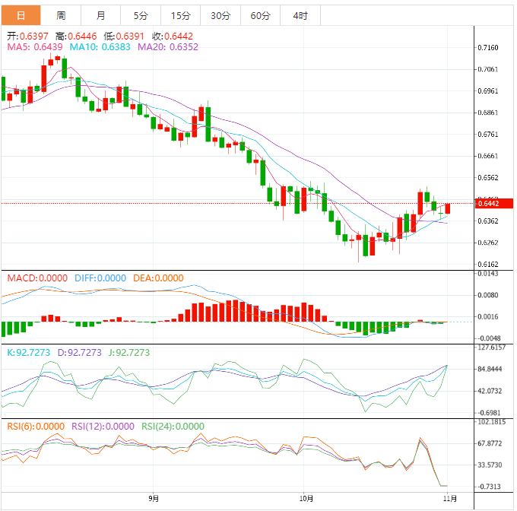517x511 pixels.
Task: Click the RSI(24) indicator label
Action: (x=173, y=427)
